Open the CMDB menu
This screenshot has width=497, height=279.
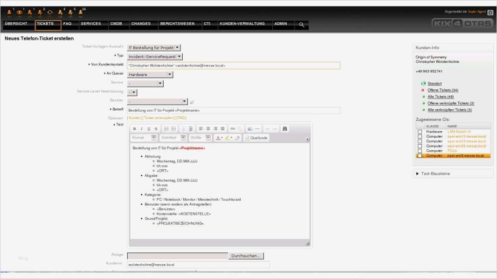coord(117,24)
